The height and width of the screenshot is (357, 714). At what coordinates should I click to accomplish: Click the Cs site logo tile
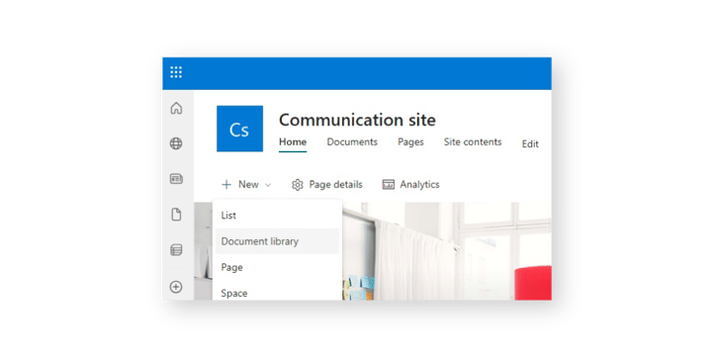click(x=239, y=129)
